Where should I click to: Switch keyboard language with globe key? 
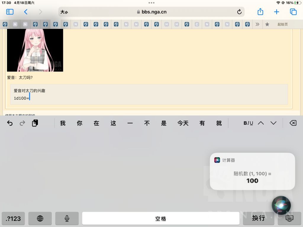(x=40, y=218)
